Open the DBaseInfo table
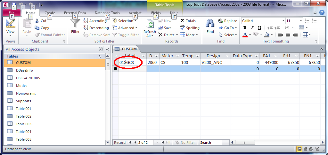Viewport: 328px width, 155px height. (24, 70)
